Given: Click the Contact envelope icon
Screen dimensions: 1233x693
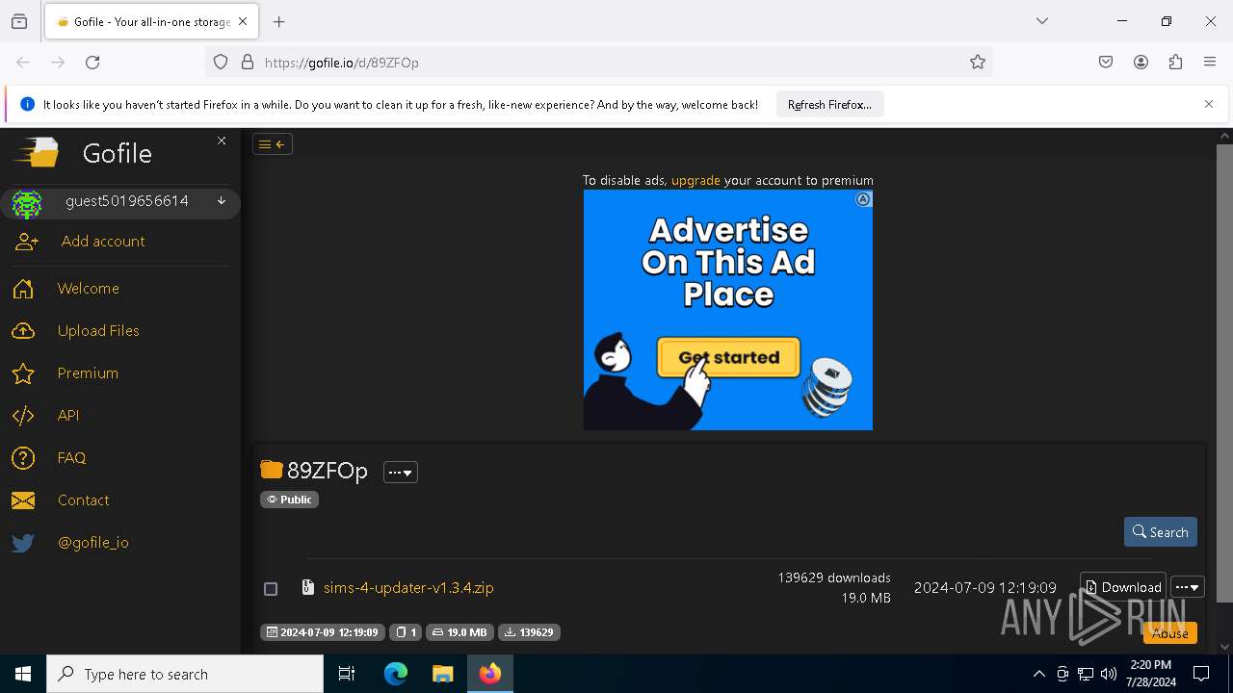Looking at the screenshot, I should pyautogui.click(x=23, y=500).
